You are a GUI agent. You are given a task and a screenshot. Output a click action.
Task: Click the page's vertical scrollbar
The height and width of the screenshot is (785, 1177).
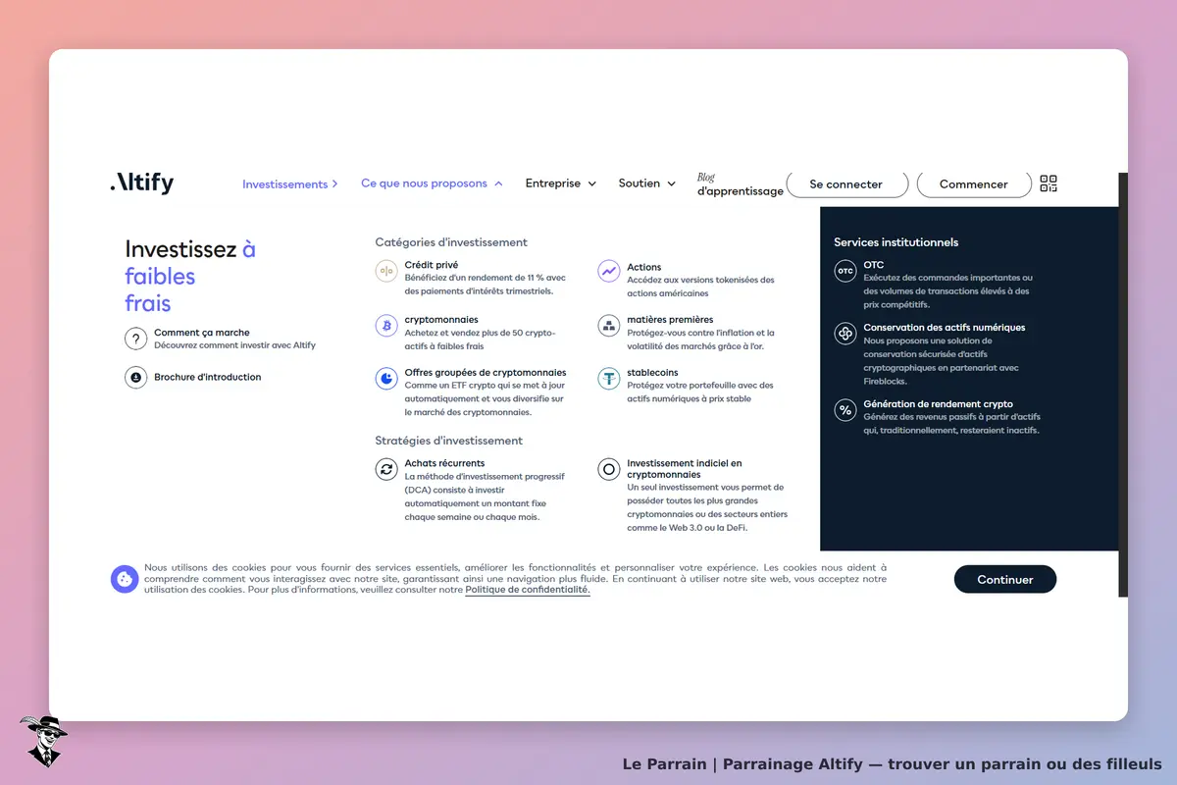1123,385
